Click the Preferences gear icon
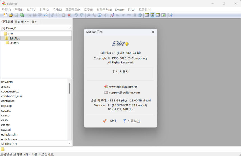The image size is (241, 156). 140,15
